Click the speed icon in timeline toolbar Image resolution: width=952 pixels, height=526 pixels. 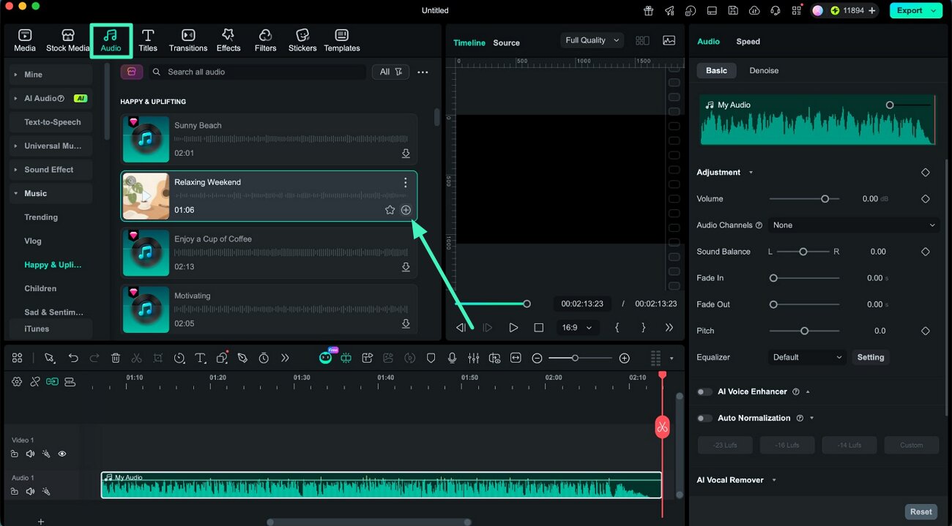[x=179, y=358]
